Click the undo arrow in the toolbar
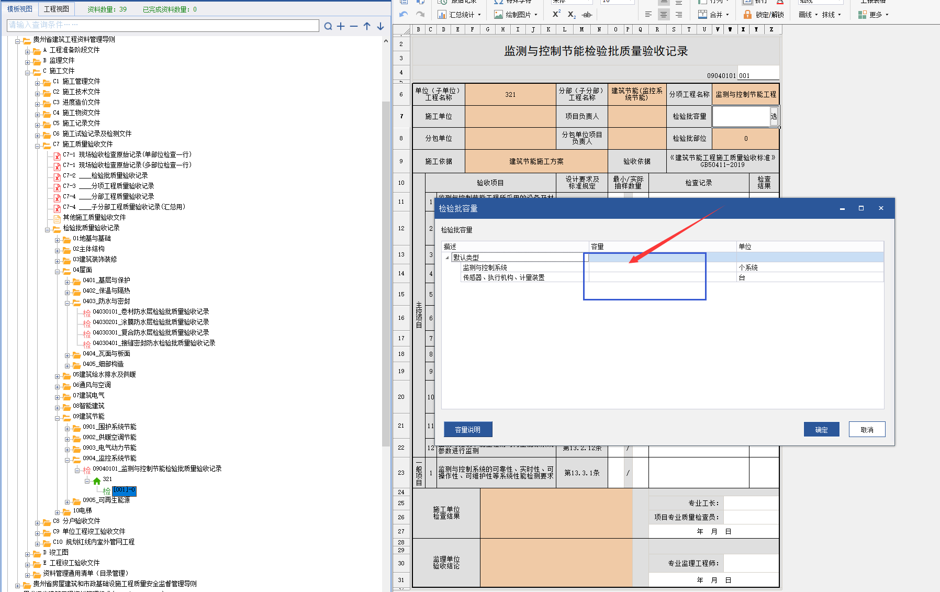940x592 pixels. pos(404,15)
